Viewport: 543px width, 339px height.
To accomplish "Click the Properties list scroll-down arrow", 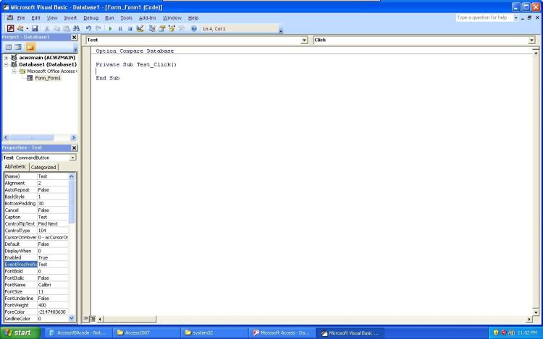I will tap(72, 318).
